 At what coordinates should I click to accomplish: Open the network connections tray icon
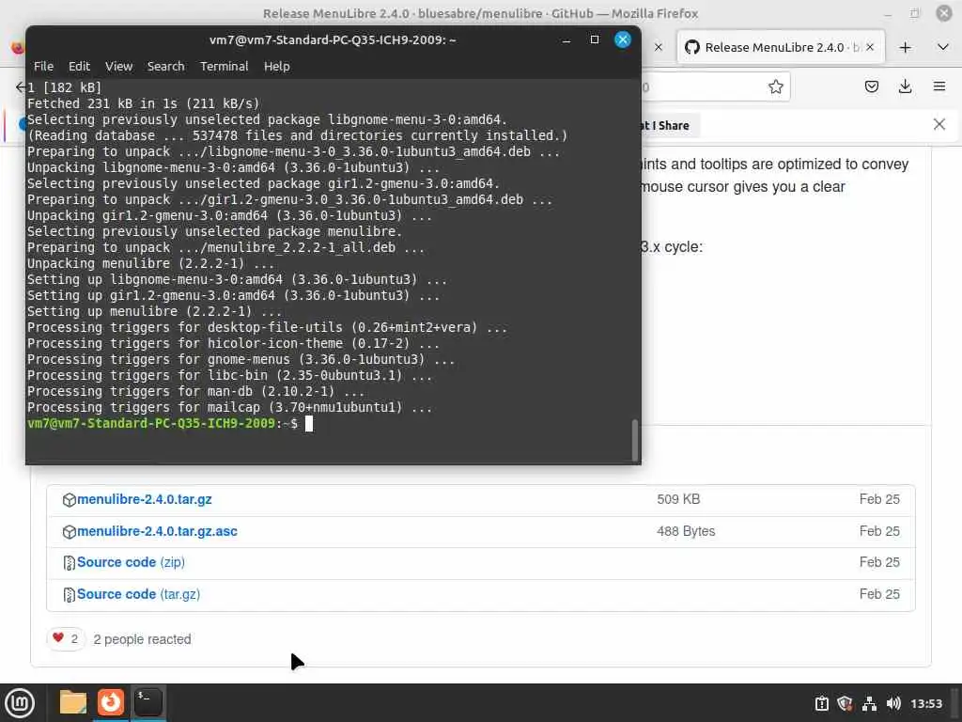pos(869,703)
